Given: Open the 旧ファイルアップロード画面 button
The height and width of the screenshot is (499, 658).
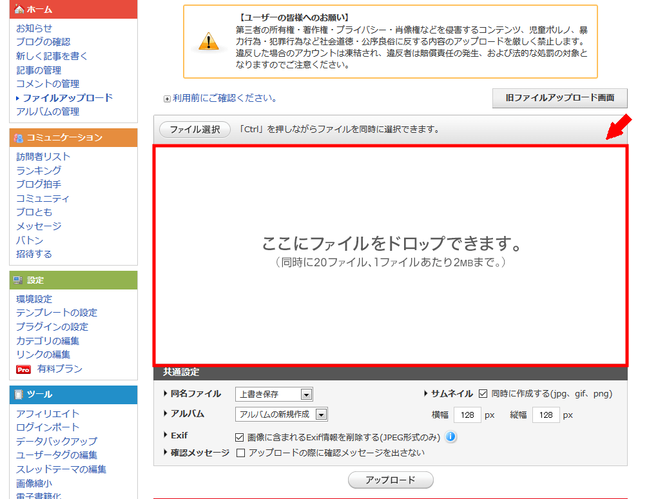Looking at the screenshot, I should [560, 98].
